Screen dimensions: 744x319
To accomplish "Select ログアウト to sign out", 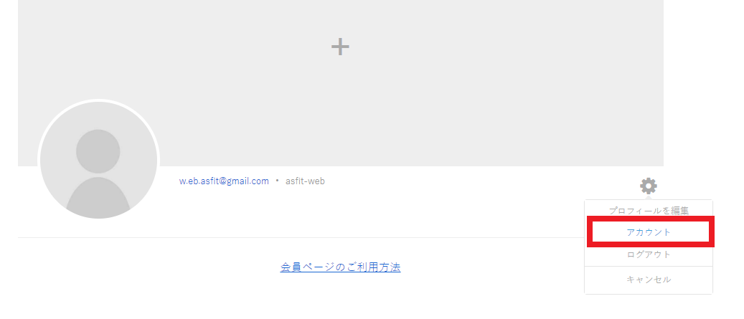I will [x=649, y=254].
